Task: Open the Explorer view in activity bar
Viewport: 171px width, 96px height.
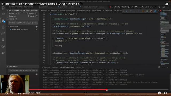Action: 3,8
